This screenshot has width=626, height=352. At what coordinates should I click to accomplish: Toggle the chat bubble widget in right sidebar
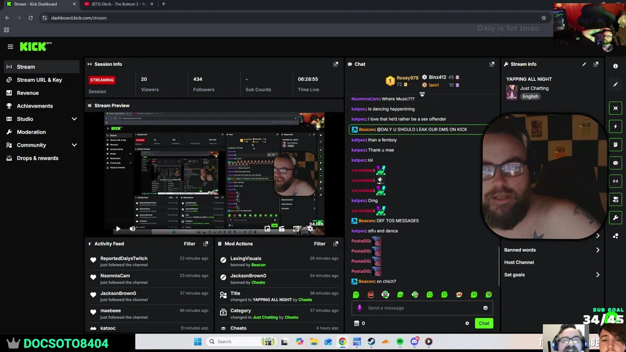point(616,163)
